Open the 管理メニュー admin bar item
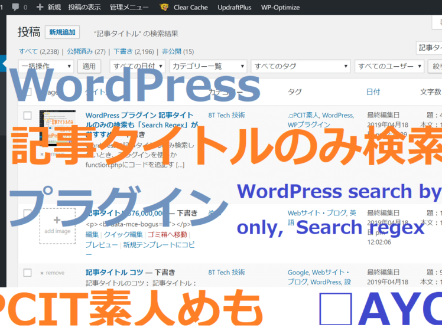442x331 pixels. pyautogui.click(x=129, y=7)
